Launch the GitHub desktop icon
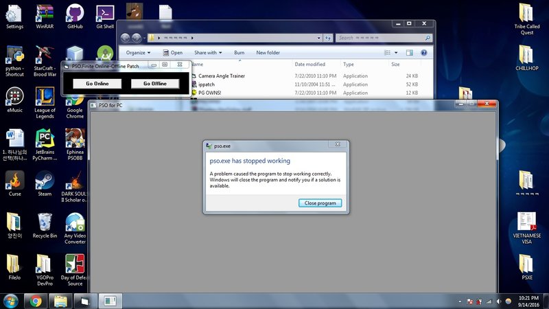This screenshot has height=309, width=549. [75, 16]
